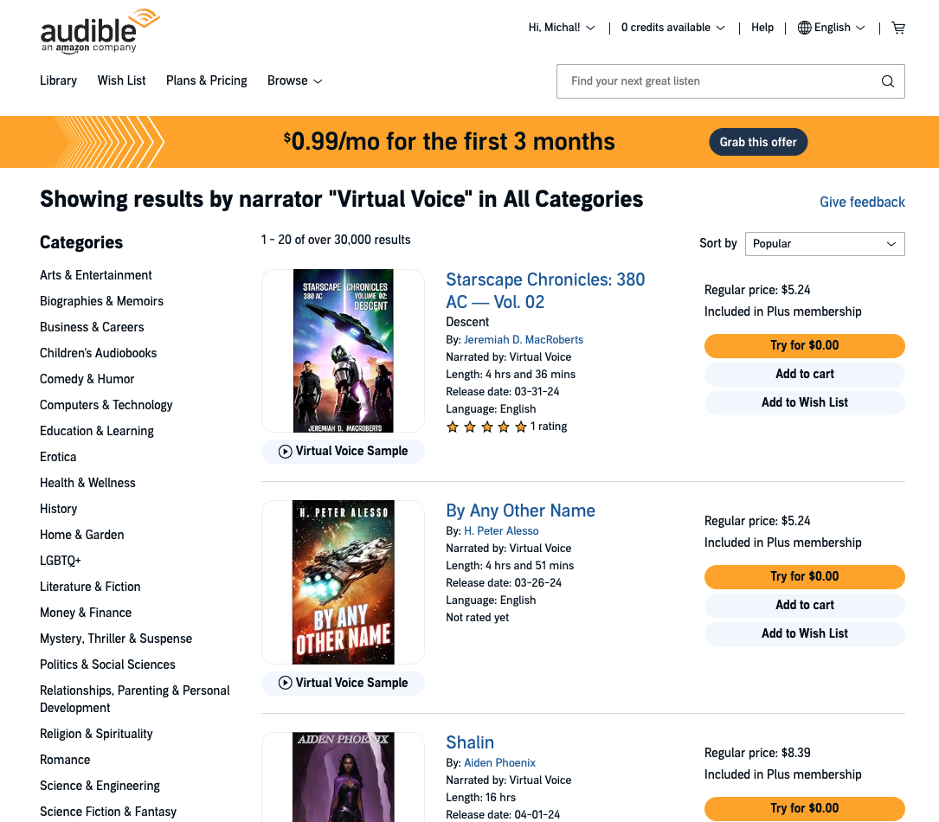Screen dimensions: 939x822
Task: Expand the "0 credits available" dropdown
Action: 672,27
